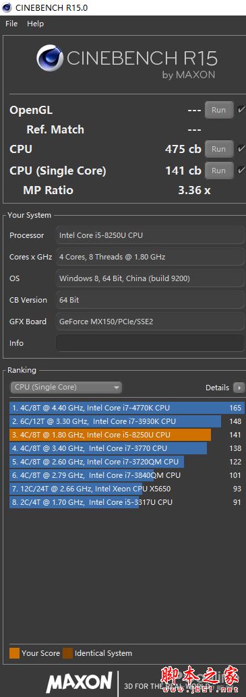Click the Details arrow icon
Image resolution: width=246 pixels, height=697 pixels.
click(x=239, y=388)
